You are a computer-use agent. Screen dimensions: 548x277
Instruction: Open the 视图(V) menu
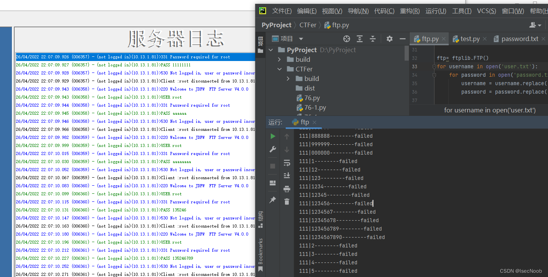click(332, 11)
